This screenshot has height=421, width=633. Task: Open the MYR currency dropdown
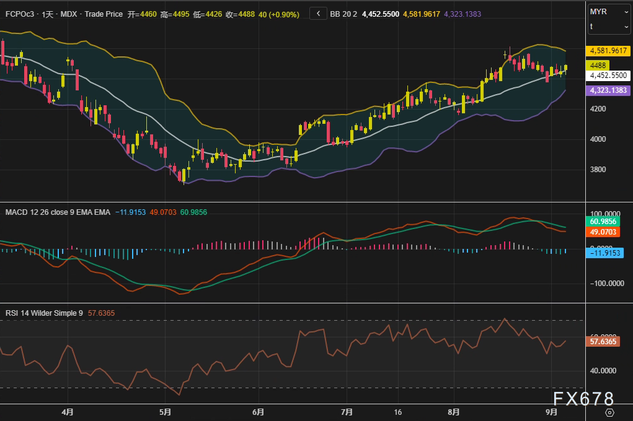[609, 12]
